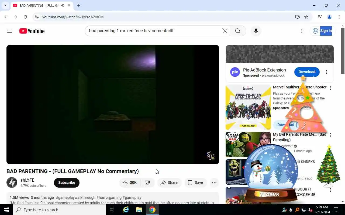The height and width of the screenshot is (215, 345).
Task: Sign in to YouTube
Action: pos(322,31)
